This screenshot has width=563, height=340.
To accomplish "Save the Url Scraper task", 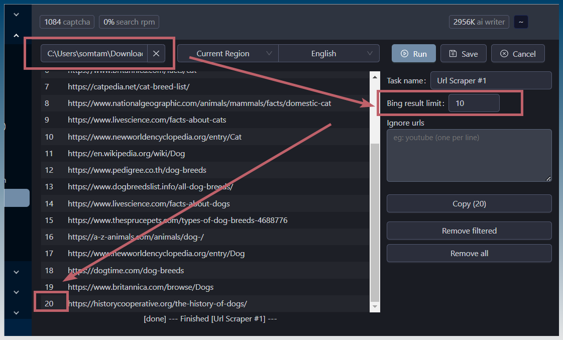I will click(x=463, y=54).
